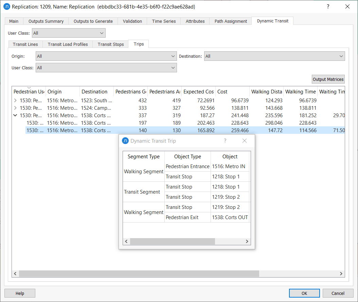358x302 pixels.
Task: Open the User Class dropdown inside the Trips tab
Action: [173, 68]
